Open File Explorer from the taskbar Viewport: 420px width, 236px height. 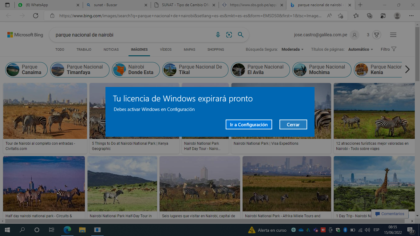[82, 230]
